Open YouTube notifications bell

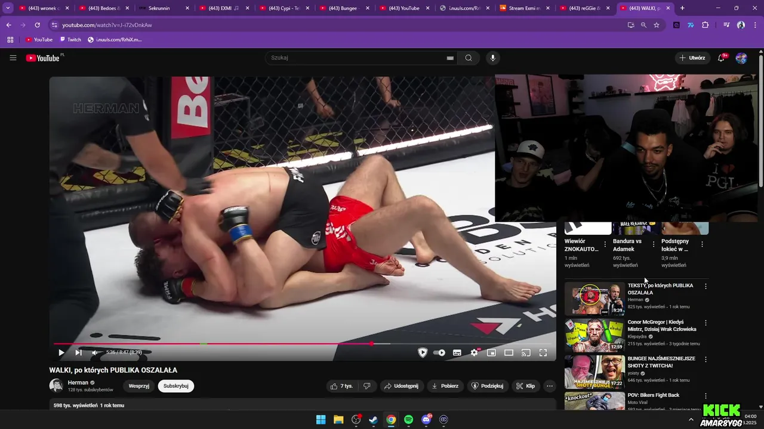click(x=722, y=58)
